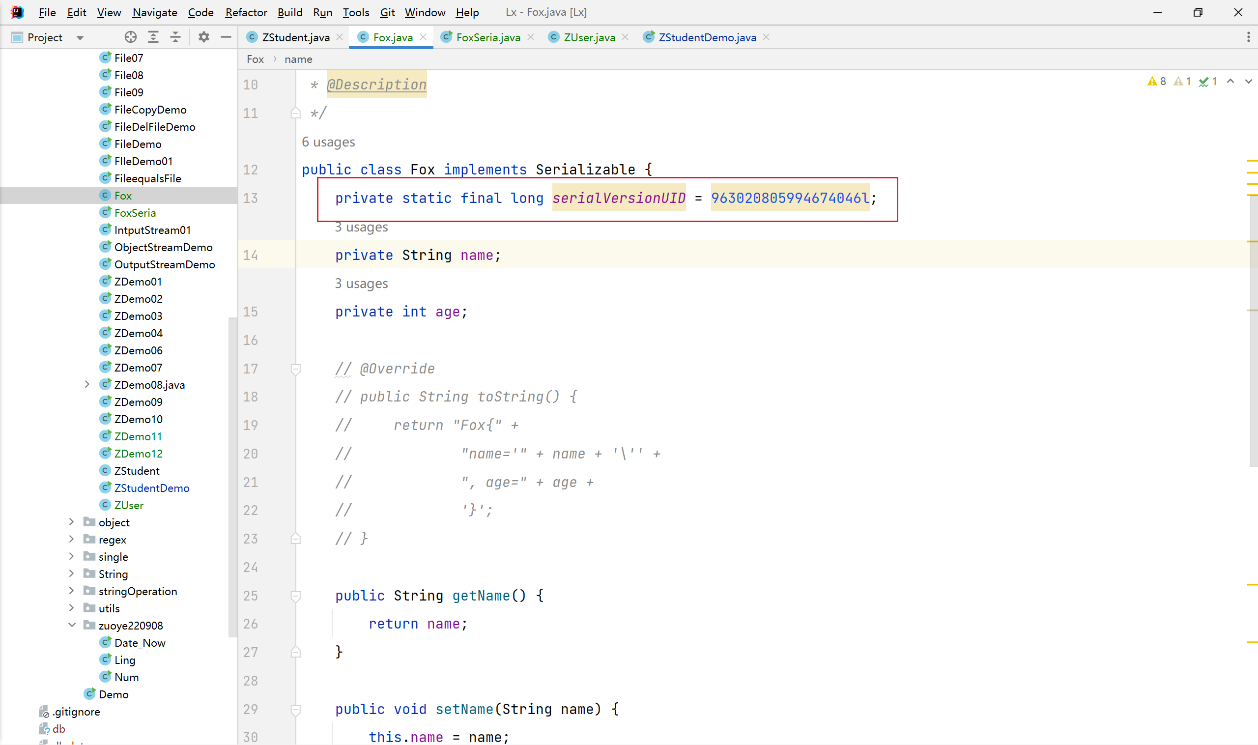Image resolution: width=1258 pixels, height=745 pixels.
Task: Hide the Project tool window
Action: tap(226, 37)
